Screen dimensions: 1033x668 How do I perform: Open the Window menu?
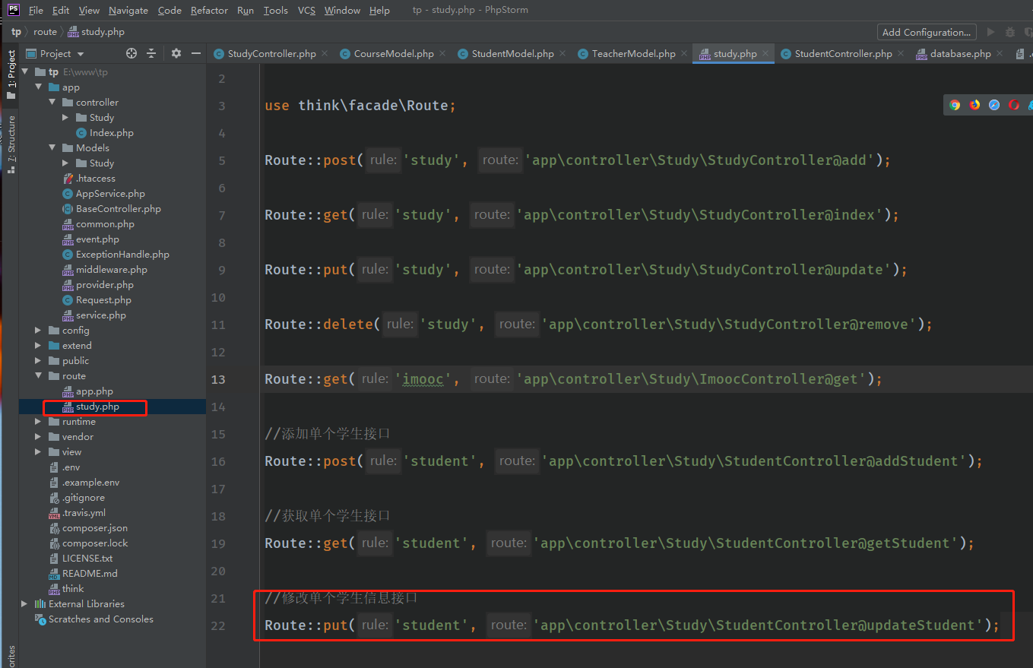[342, 10]
